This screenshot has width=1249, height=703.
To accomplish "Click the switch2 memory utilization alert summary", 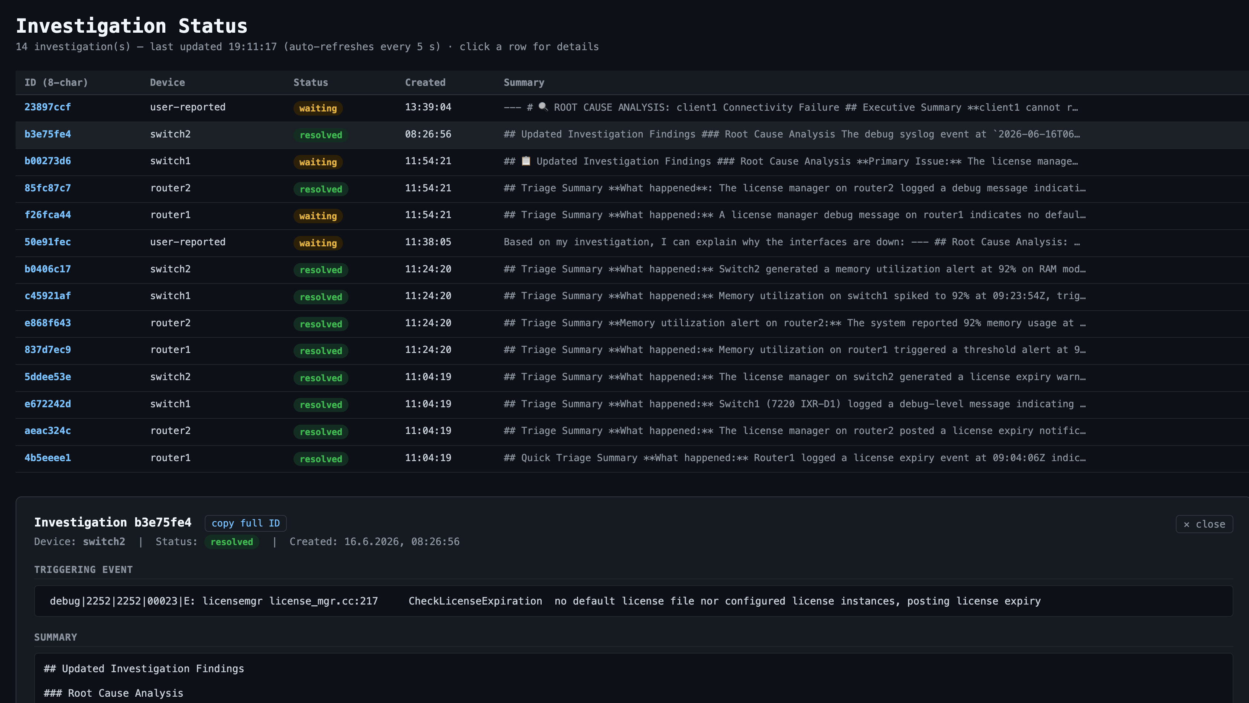I will click(795, 269).
